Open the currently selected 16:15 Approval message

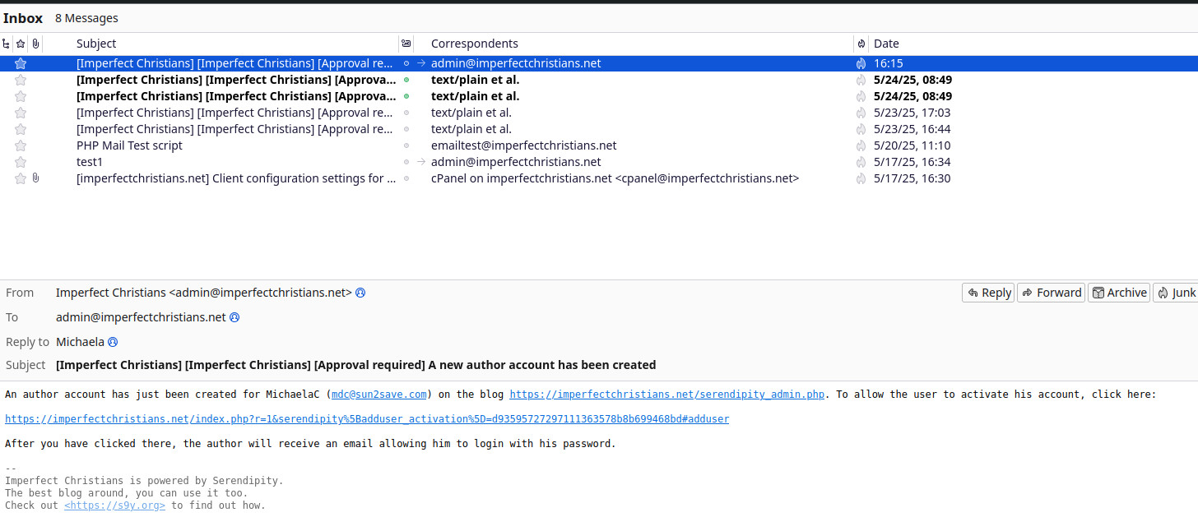(x=234, y=62)
